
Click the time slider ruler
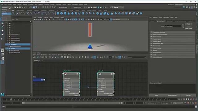(x=84, y=99)
